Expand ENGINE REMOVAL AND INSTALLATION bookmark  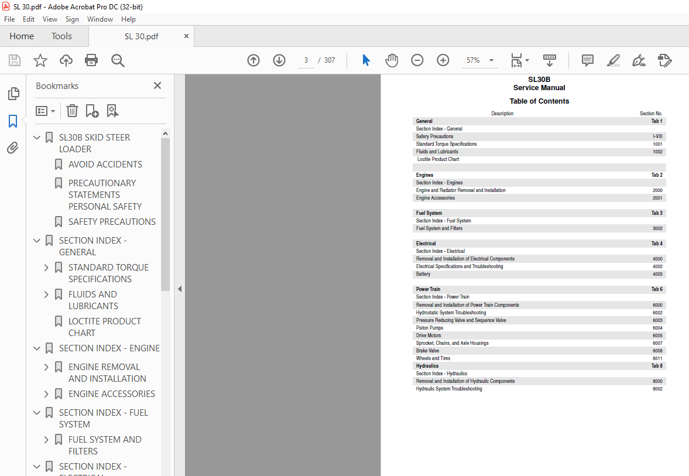pyautogui.click(x=46, y=367)
